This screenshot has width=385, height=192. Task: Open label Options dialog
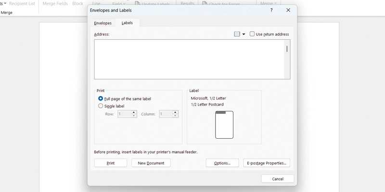222,163
